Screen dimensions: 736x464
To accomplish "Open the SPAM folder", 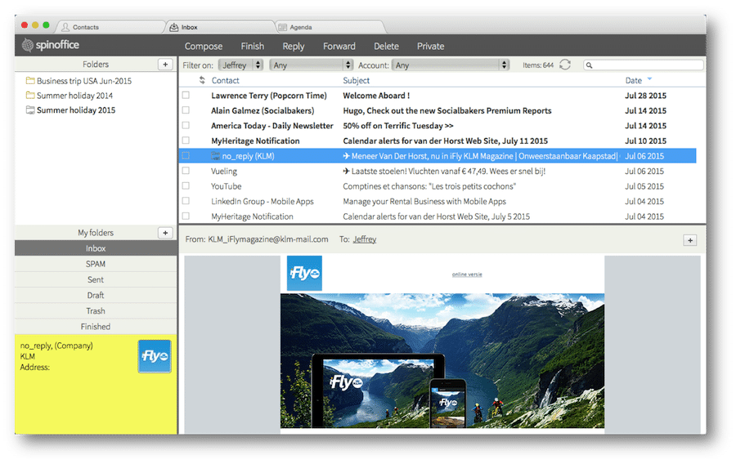I will [x=96, y=264].
